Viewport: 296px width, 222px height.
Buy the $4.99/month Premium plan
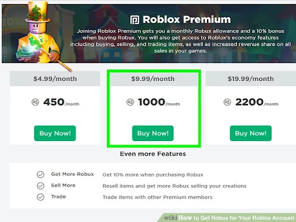[55, 134]
